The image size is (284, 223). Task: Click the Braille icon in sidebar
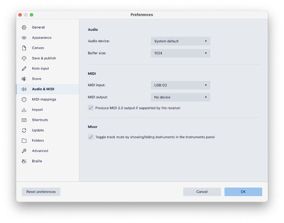24,161
